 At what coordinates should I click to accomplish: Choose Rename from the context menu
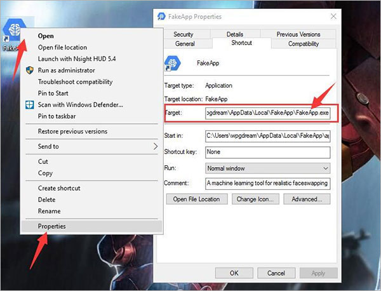click(x=92, y=211)
